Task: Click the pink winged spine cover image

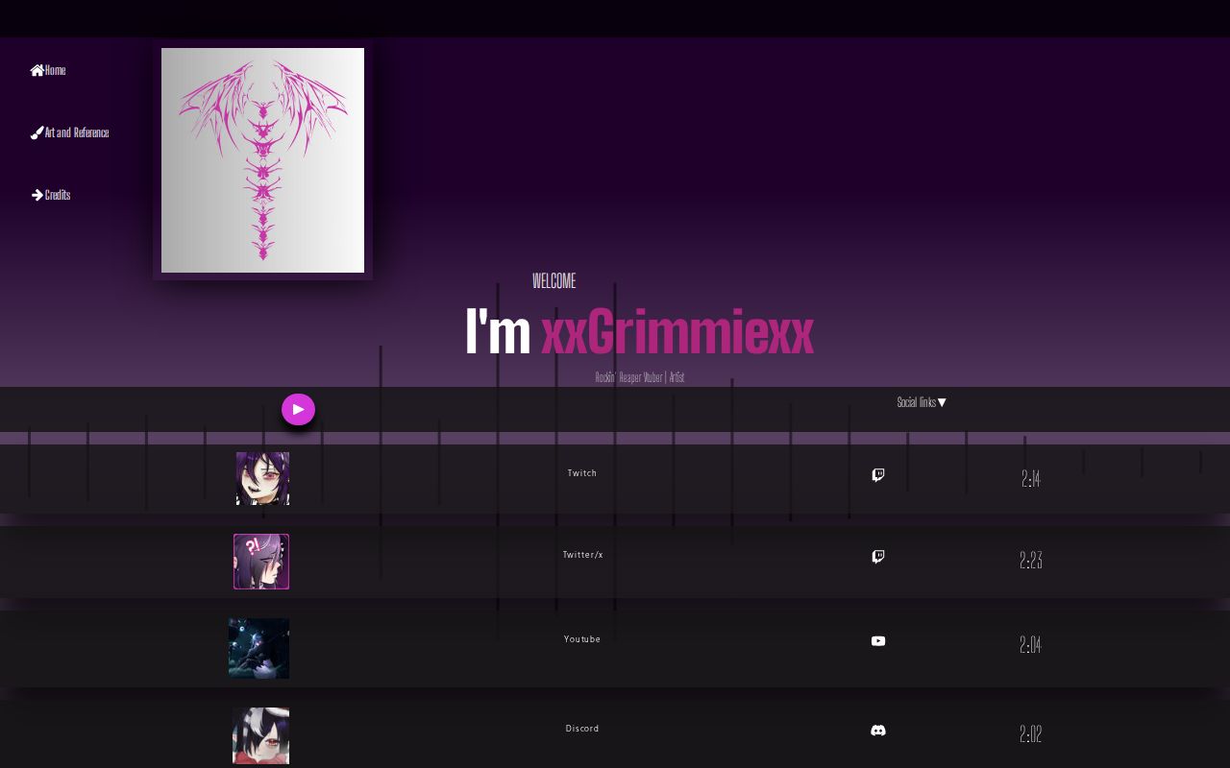Action: [x=262, y=160]
